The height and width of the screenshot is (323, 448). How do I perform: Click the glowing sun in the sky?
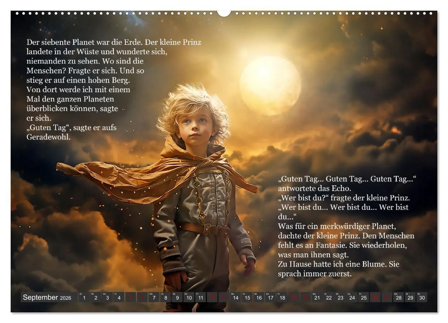(x=270, y=85)
